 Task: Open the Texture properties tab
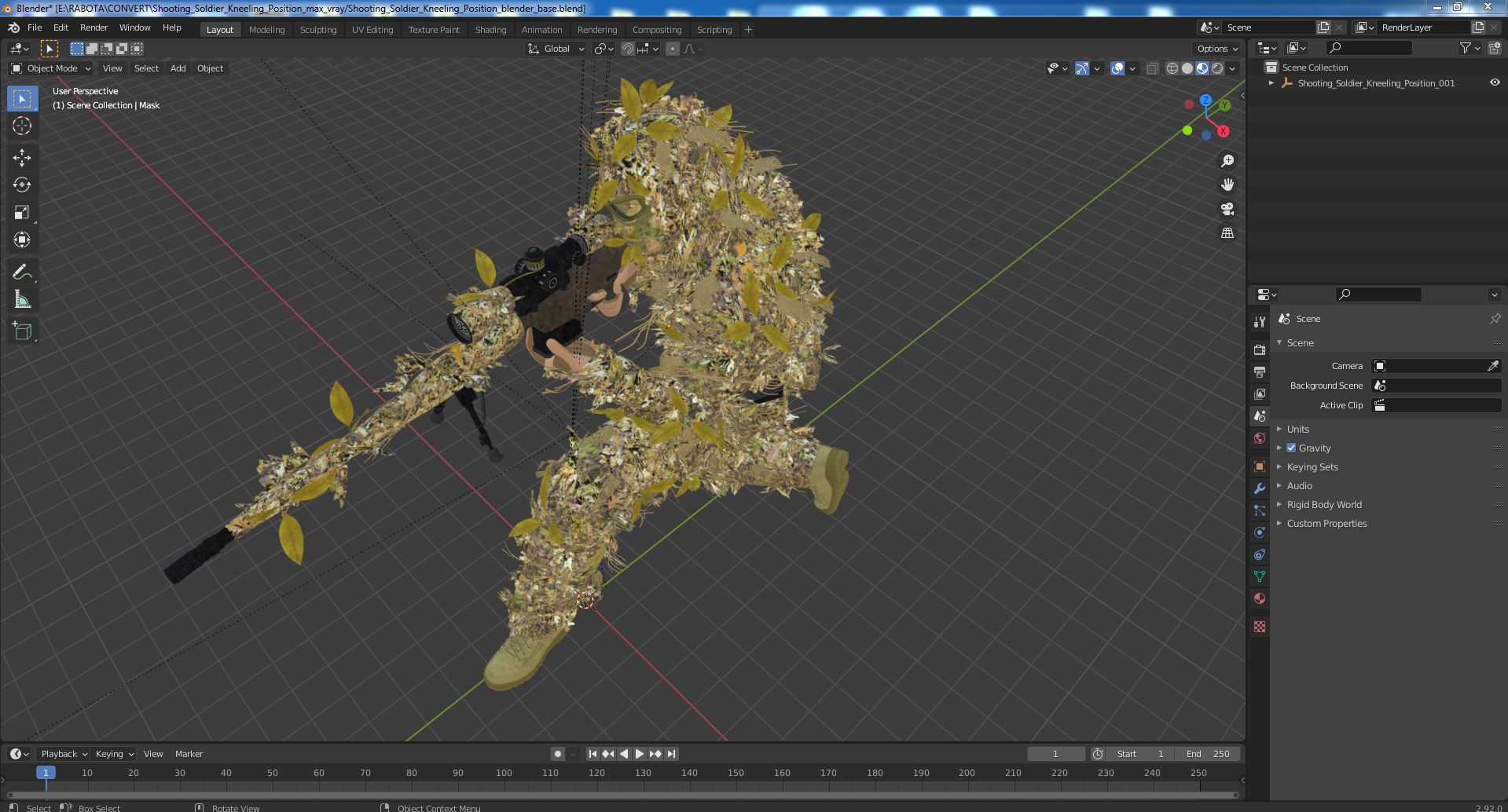[x=1260, y=627]
